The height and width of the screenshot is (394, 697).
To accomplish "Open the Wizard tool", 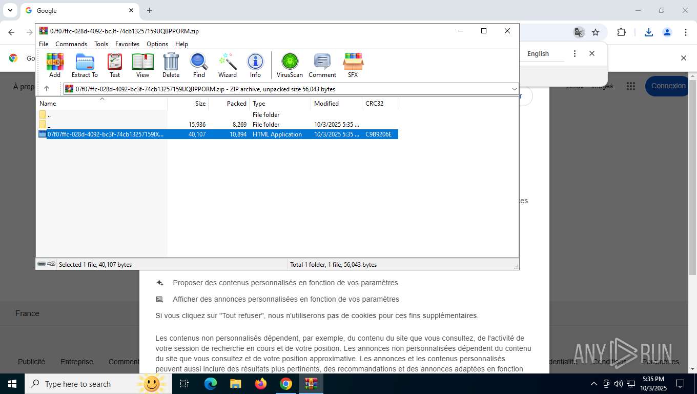I will click(228, 65).
